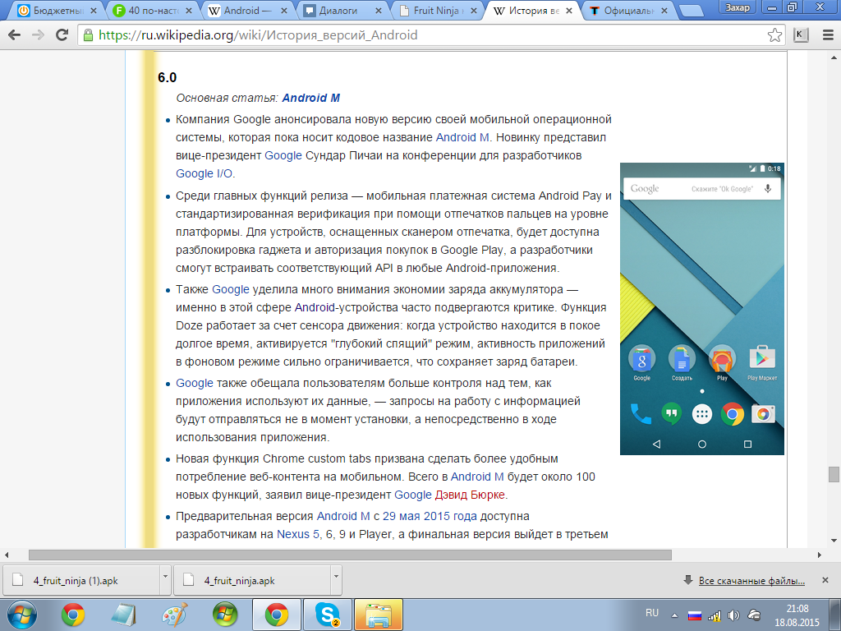The height and width of the screenshot is (631, 841).
Task: Open the Windows Start menu
Action: [22, 614]
